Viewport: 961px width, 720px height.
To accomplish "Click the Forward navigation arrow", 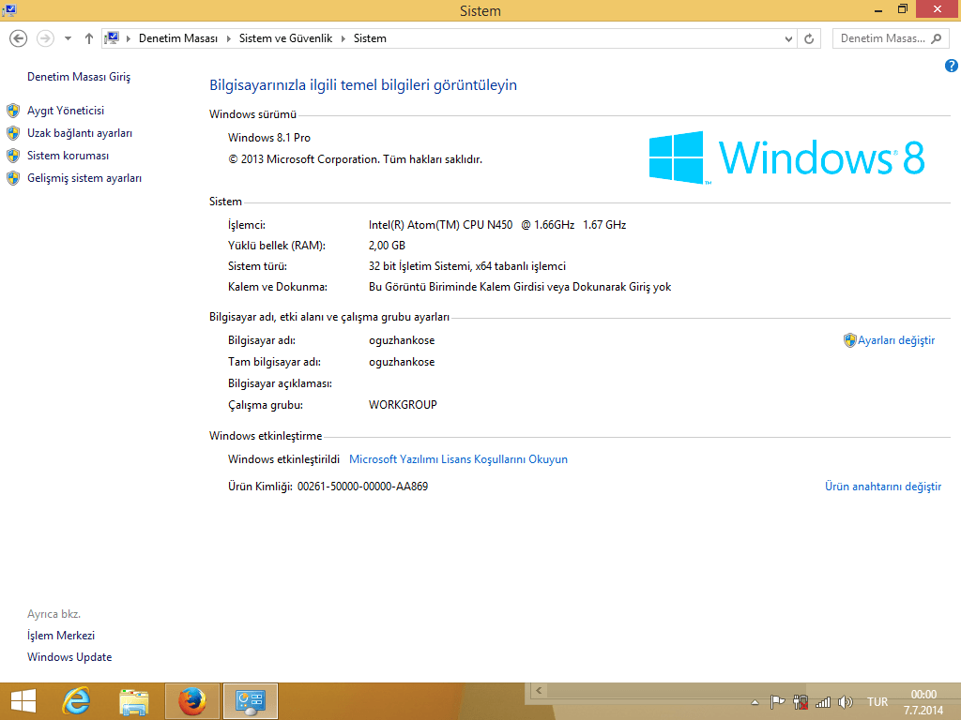I will (45, 38).
